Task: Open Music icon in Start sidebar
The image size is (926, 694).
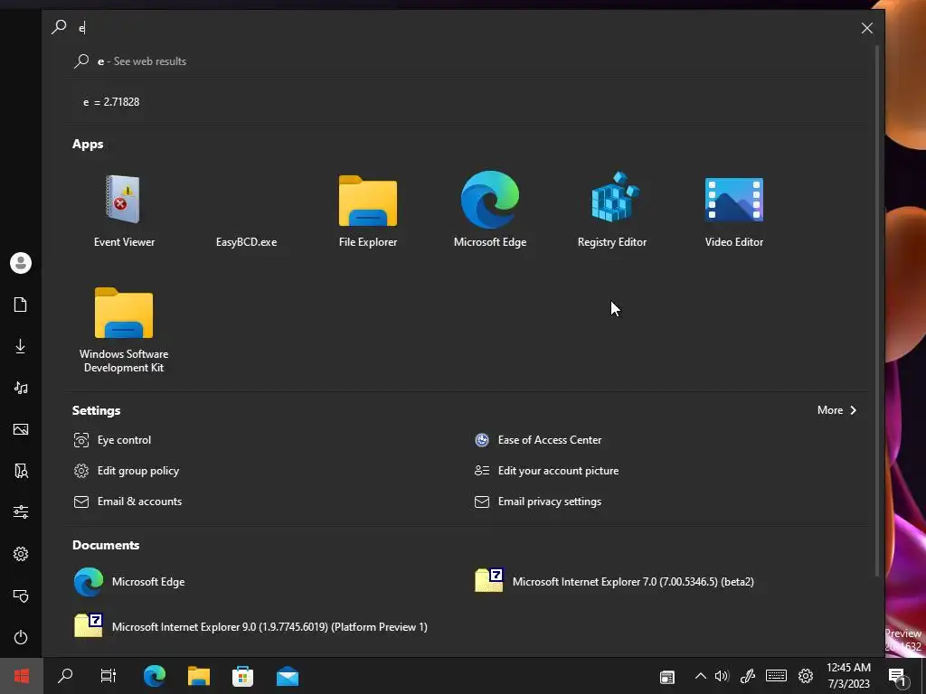Action: click(x=21, y=388)
